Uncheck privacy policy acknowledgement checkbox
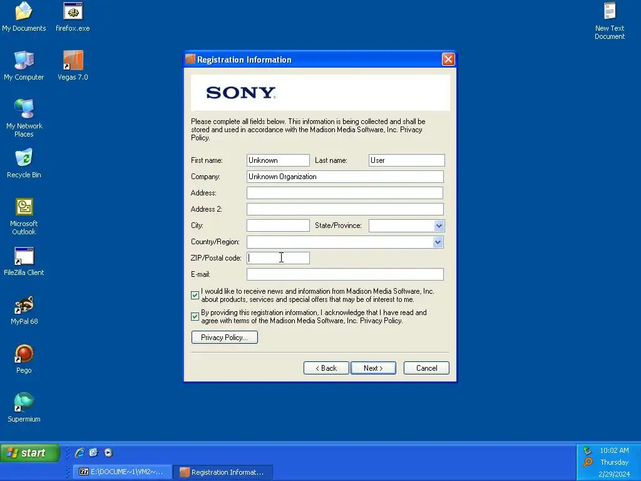This screenshot has height=481, width=641. (195, 316)
